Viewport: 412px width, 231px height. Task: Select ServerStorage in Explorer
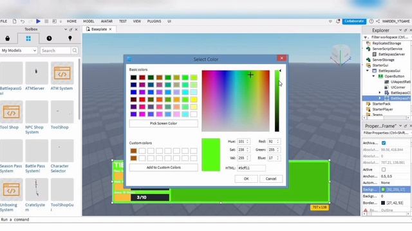383,60
